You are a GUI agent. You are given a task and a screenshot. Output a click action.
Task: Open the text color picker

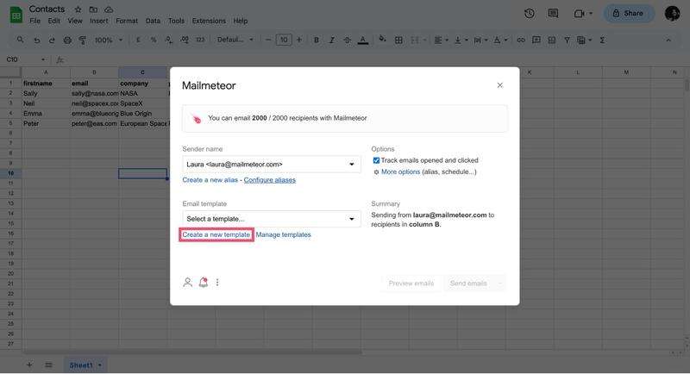click(x=363, y=40)
